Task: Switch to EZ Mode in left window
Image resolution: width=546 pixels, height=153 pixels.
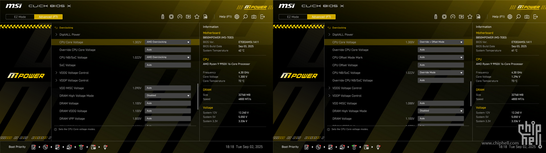Action: tap(20, 17)
